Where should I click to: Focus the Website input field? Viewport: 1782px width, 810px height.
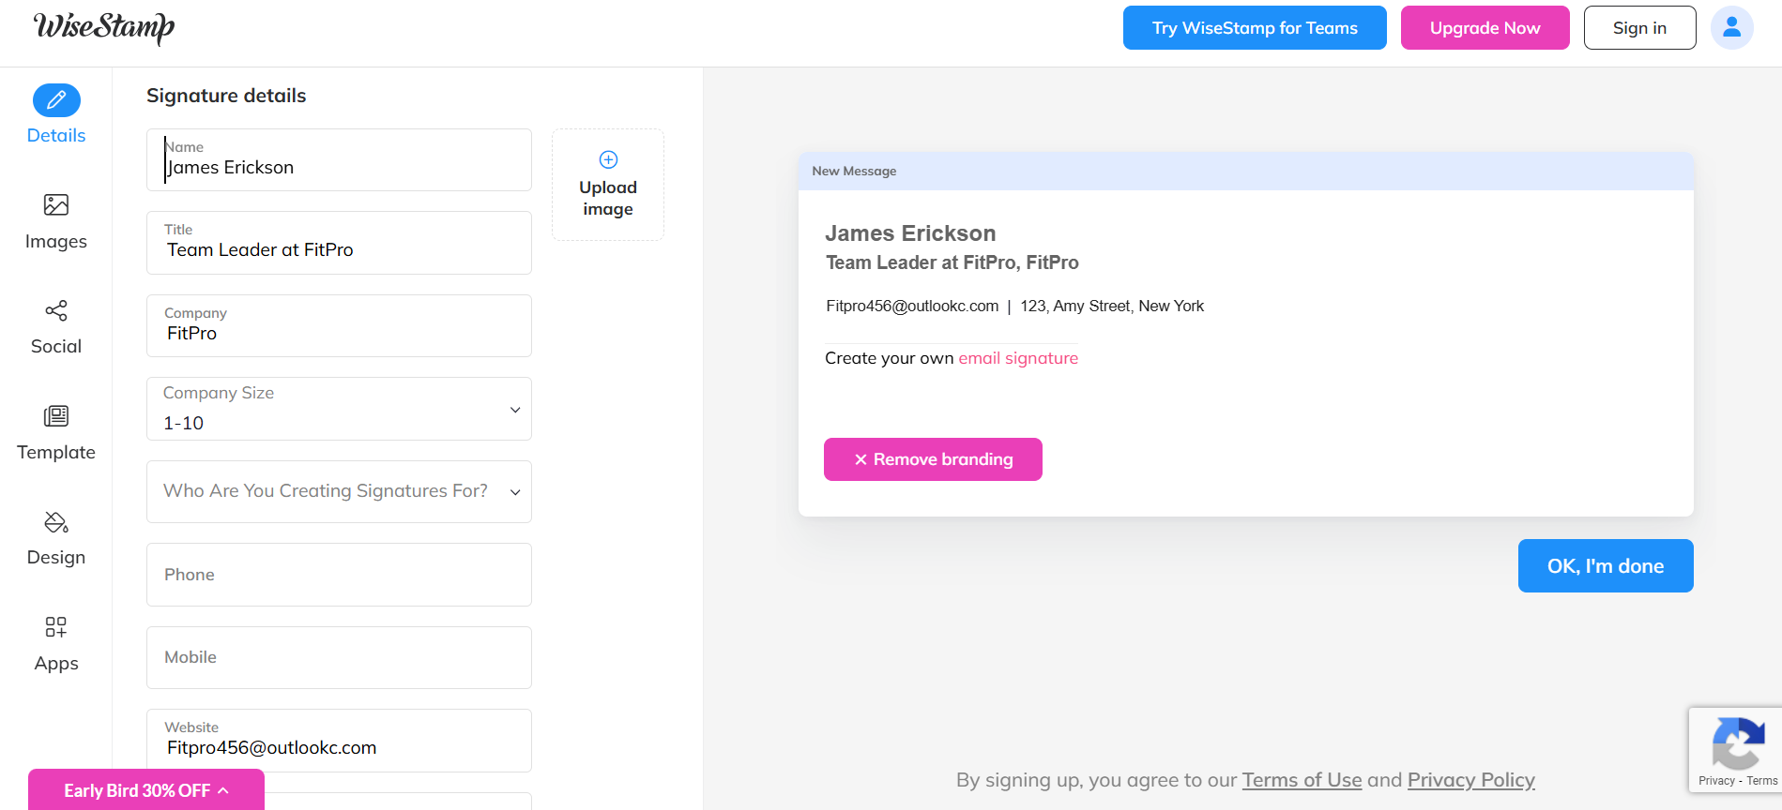[339, 741]
